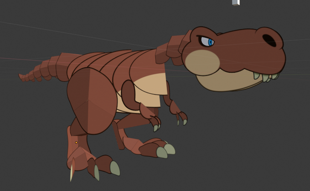Select the orange origin dot on the rear leg
The image size is (310, 191).
point(76,142)
